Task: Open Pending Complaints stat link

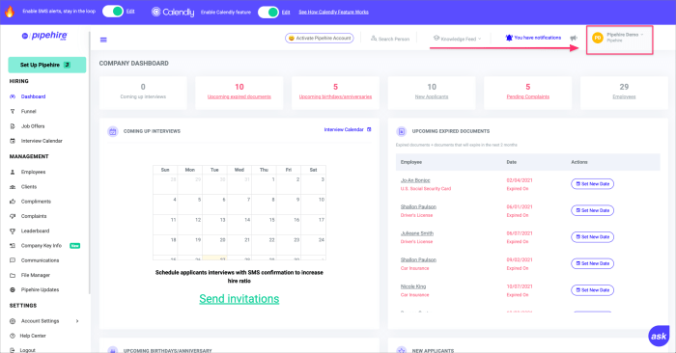Action: pos(527,96)
